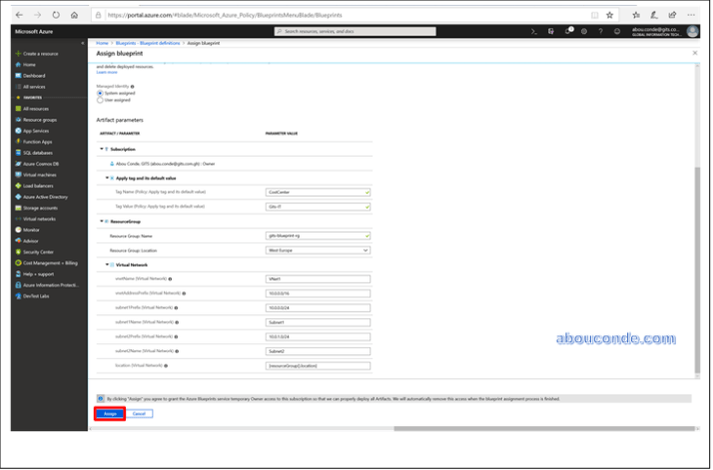Click the Home breadcrumb link
The width and height of the screenshot is (713, 470).
pos(102,44)
